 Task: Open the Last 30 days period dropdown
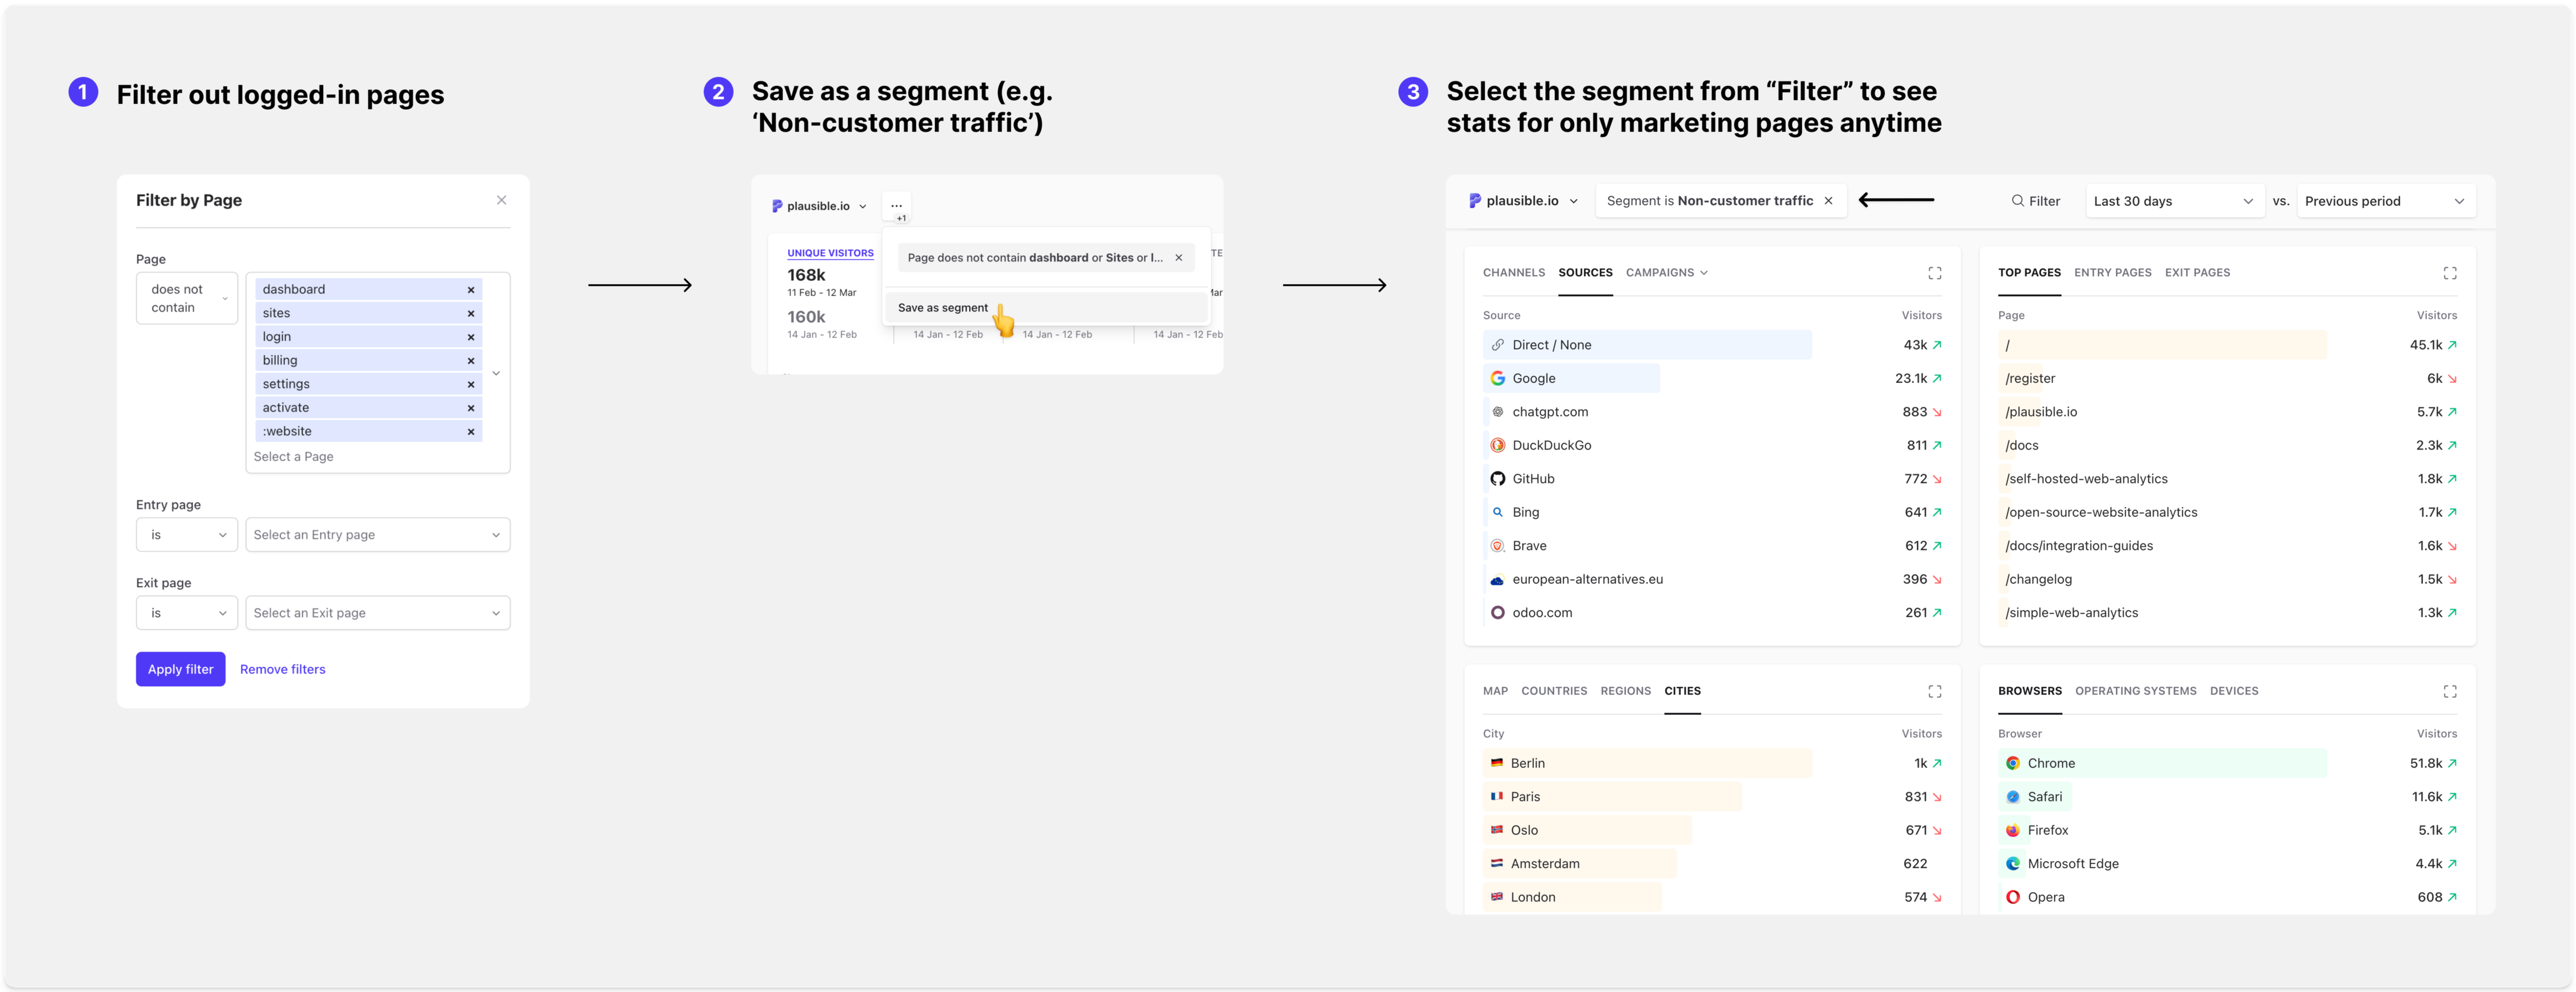coord(2173,201)
